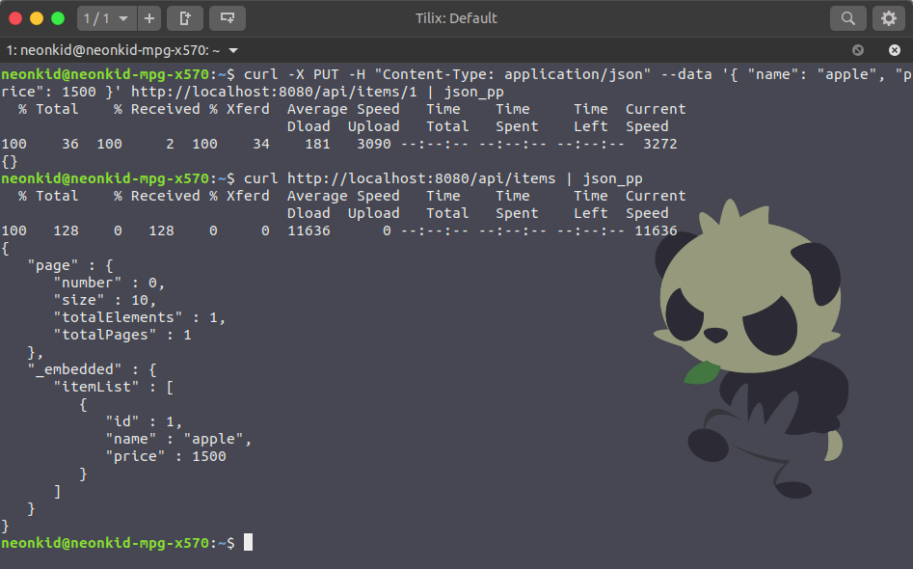This screenshot has height=569, width=913.
Task: Toggle the read-only/maximize terminal icon in title bar
Action: (x=858, y=50)
